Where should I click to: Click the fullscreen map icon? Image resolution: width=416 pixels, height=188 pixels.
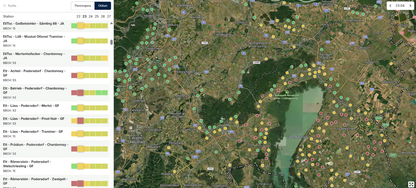point(411,184)
